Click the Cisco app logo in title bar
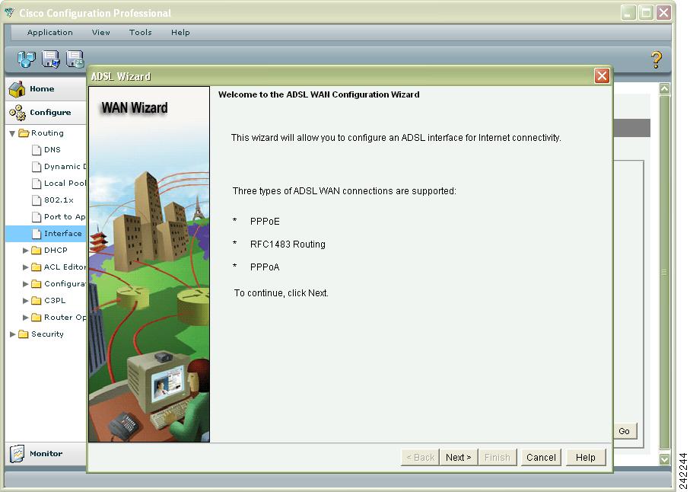The image size is (690, 492). 9,12
